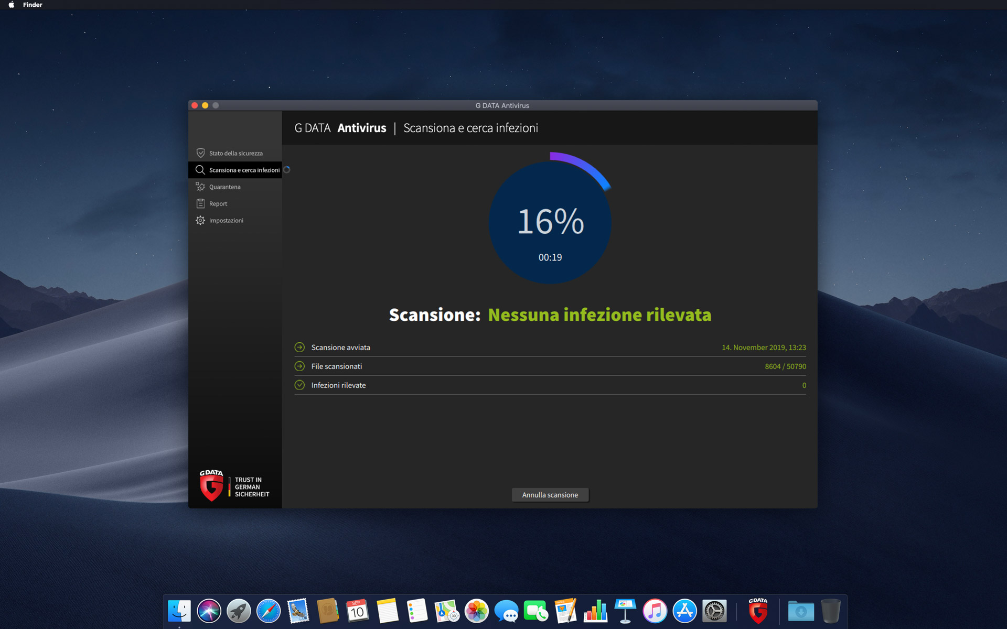Launch G DATA Antivirus from the Dock
Viewport: 1007px width, 629px height.
click(x=758, y=611)
